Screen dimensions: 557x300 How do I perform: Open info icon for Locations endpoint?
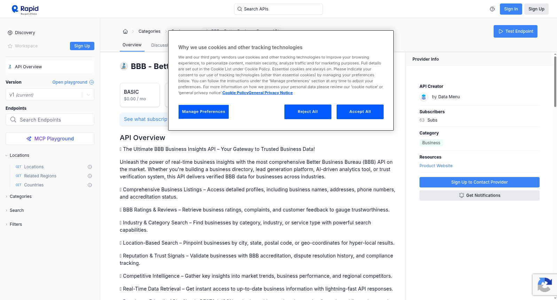click(90, 167)
